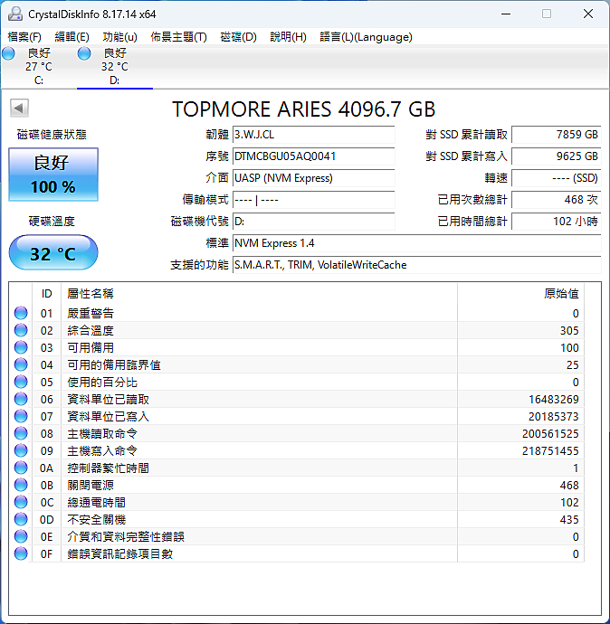Click the total host writes value 9625 GB
The image size is (610, 624).
557,156
